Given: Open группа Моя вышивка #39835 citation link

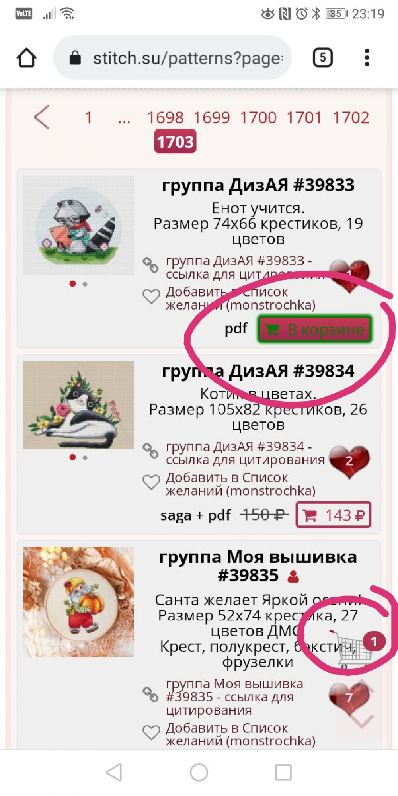Looking at the screenshot, I should [234, 697].
